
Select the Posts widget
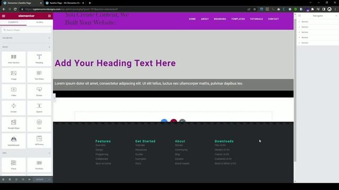14,165
